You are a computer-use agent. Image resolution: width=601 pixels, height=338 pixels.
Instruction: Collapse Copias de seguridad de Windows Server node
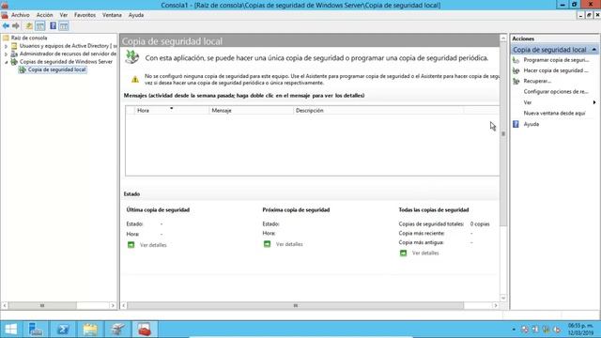coord(6,62)
